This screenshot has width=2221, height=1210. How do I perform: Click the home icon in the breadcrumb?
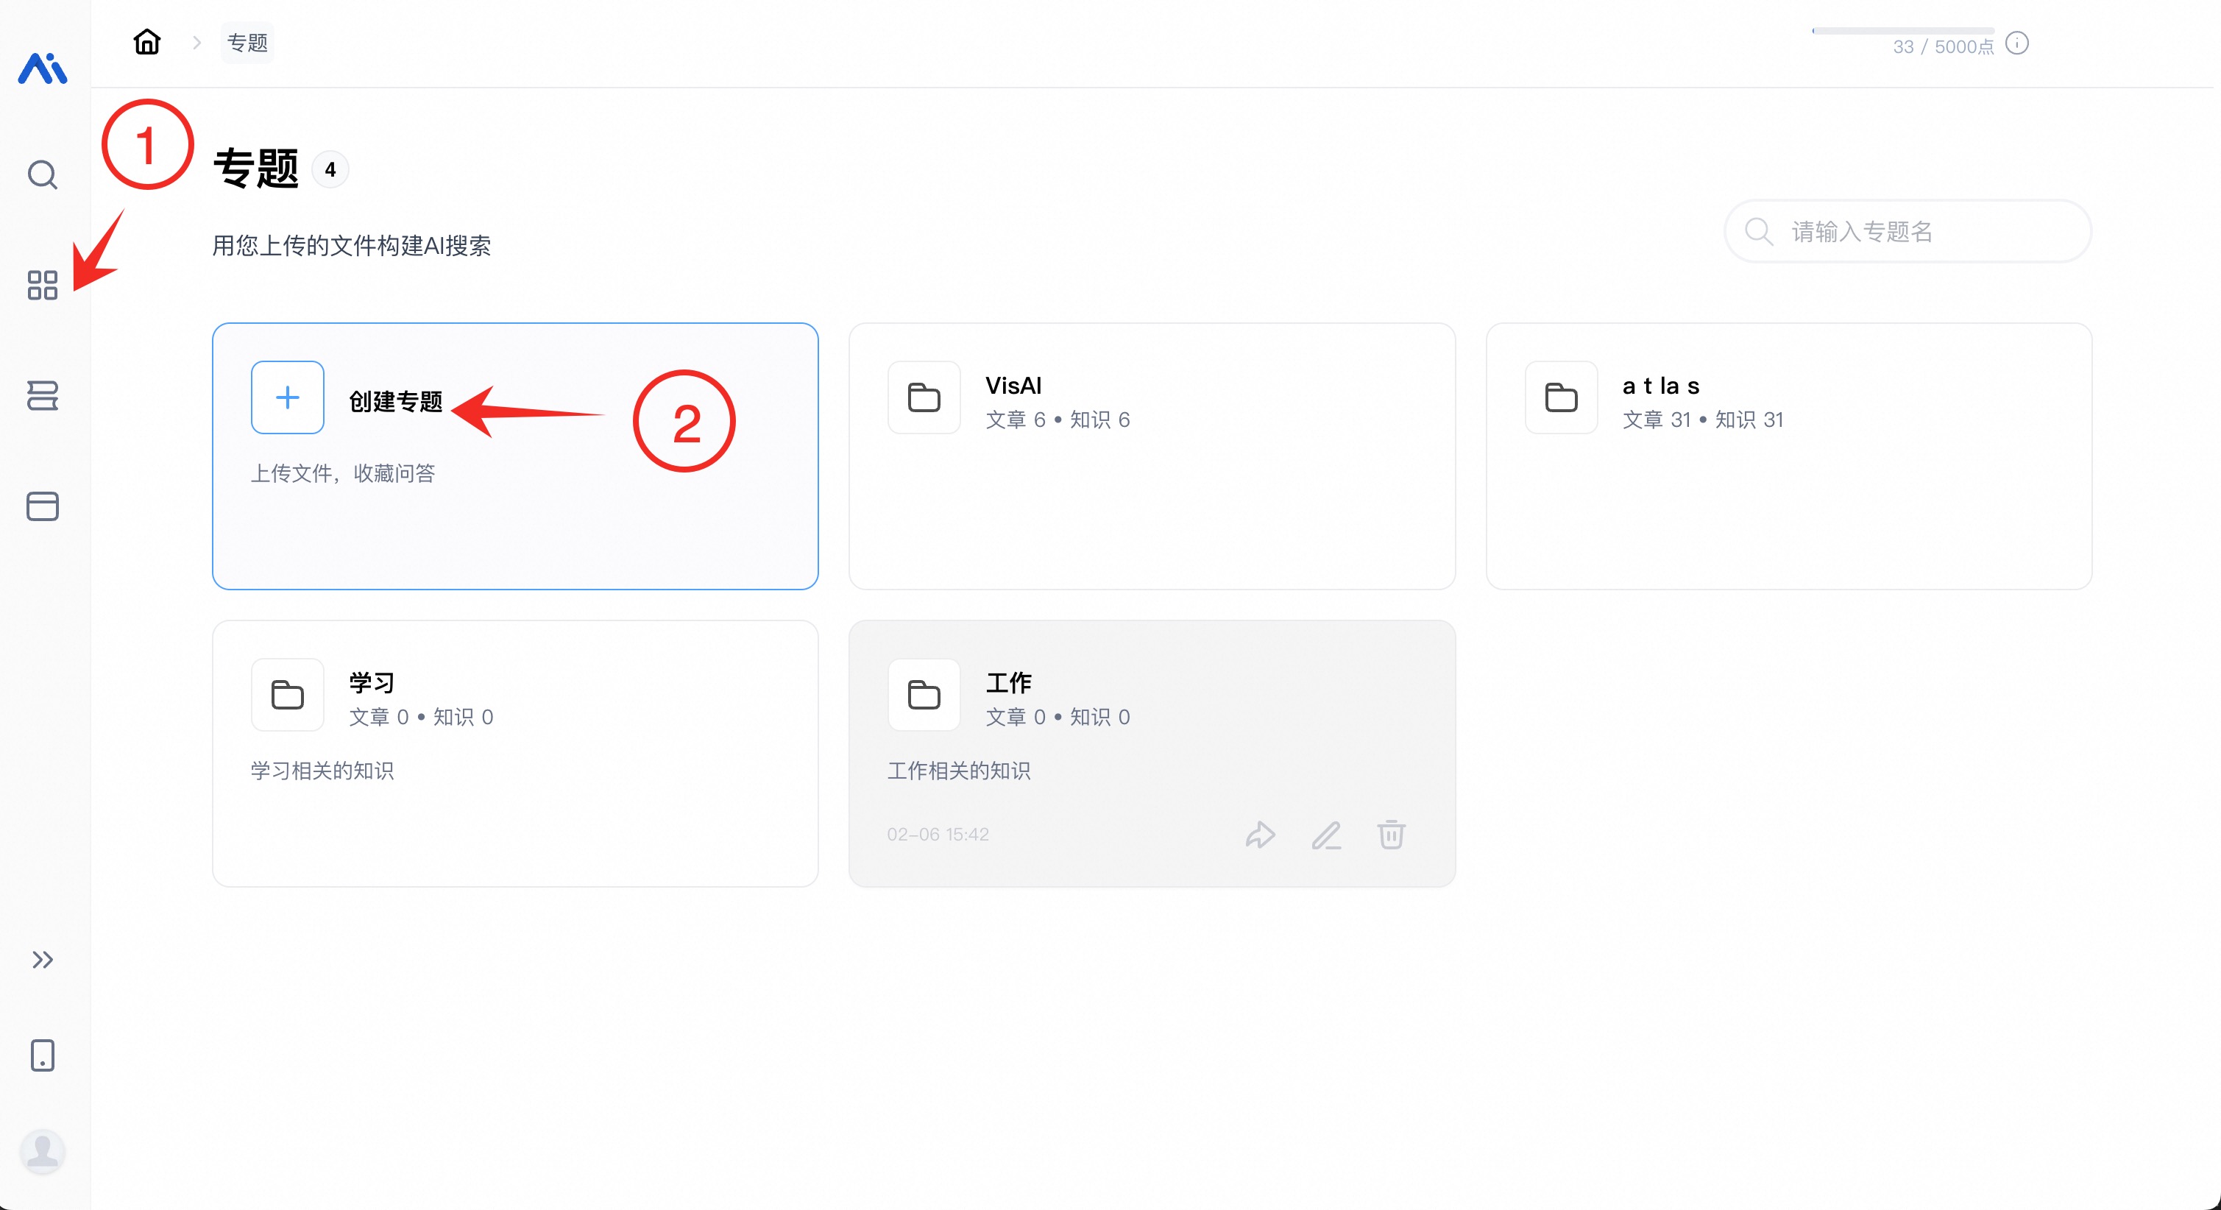(x=147, y=41)
